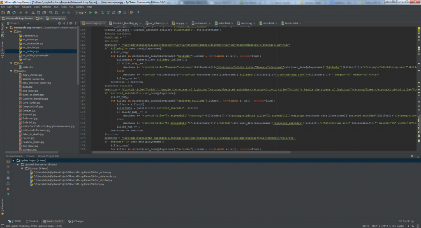This screenshot has width=421, height=228.
Task: Click the blue Back navigation arrow
Action: (63, 12)
